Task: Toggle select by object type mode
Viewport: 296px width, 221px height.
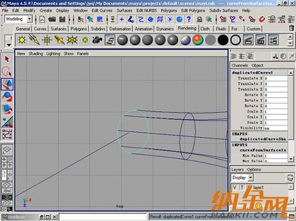Action: pos(90,19)
